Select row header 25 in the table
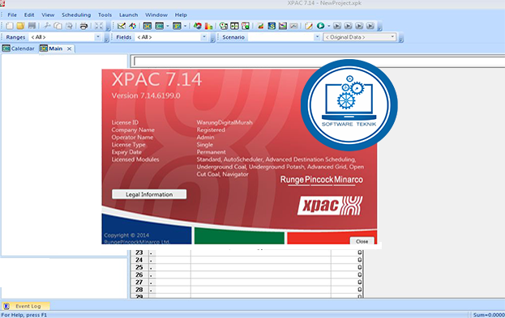505x318 pixels. [x=139, y=267]
